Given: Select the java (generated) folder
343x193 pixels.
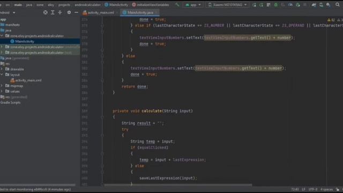Looking at the screenshot, I should (x=14, y=58).
